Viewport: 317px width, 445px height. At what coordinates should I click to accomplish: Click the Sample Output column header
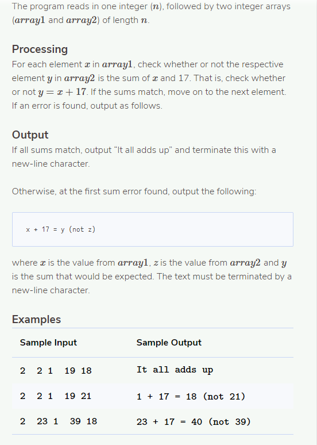[x=169, y=343]
